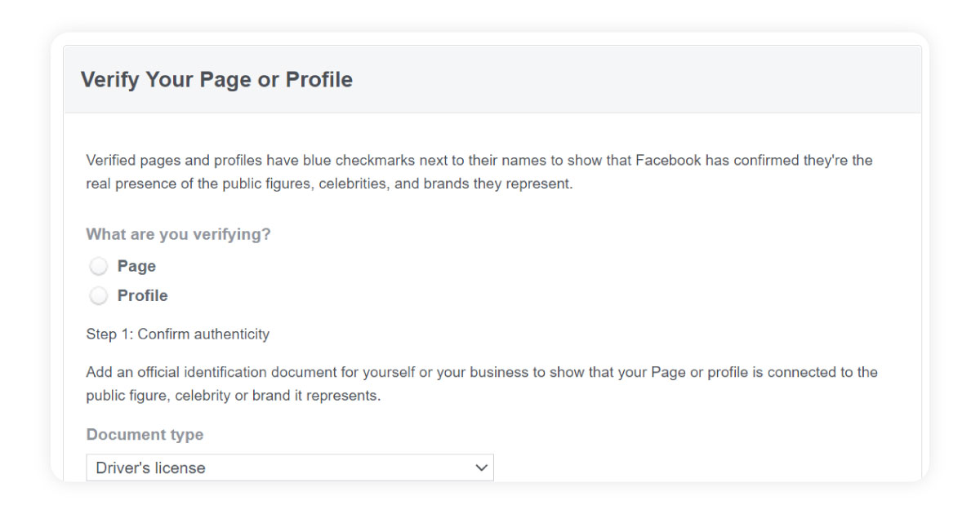Click the 'Add an official identification document' paragraph
This screenshot has height=514, width=980.
click(482, 384)
